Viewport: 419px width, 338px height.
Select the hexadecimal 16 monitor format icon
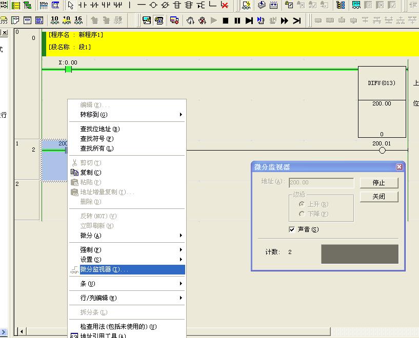[x=78, y=20]
